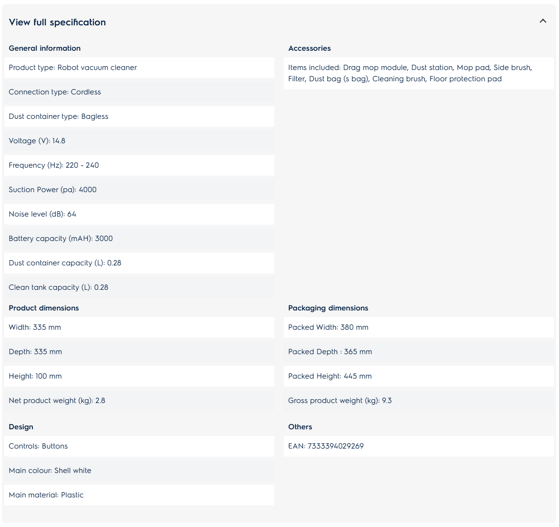Select the Frequency 220 - 240 row
The image size is (559, 527).
[140, 165]
